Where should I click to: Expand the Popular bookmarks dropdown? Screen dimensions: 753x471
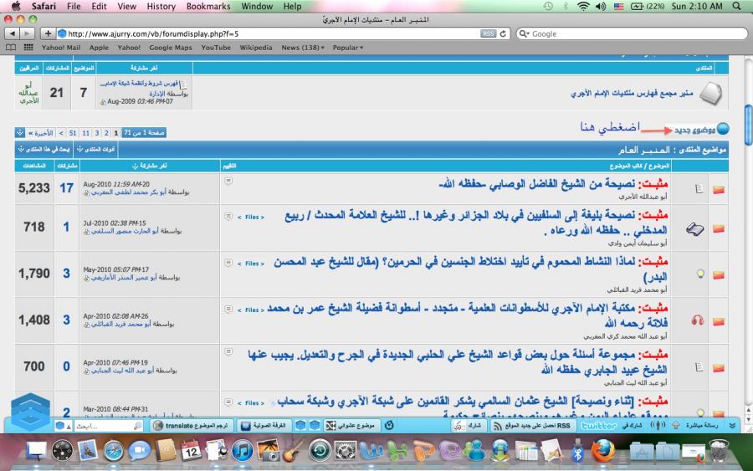click(x=348, y=48)
